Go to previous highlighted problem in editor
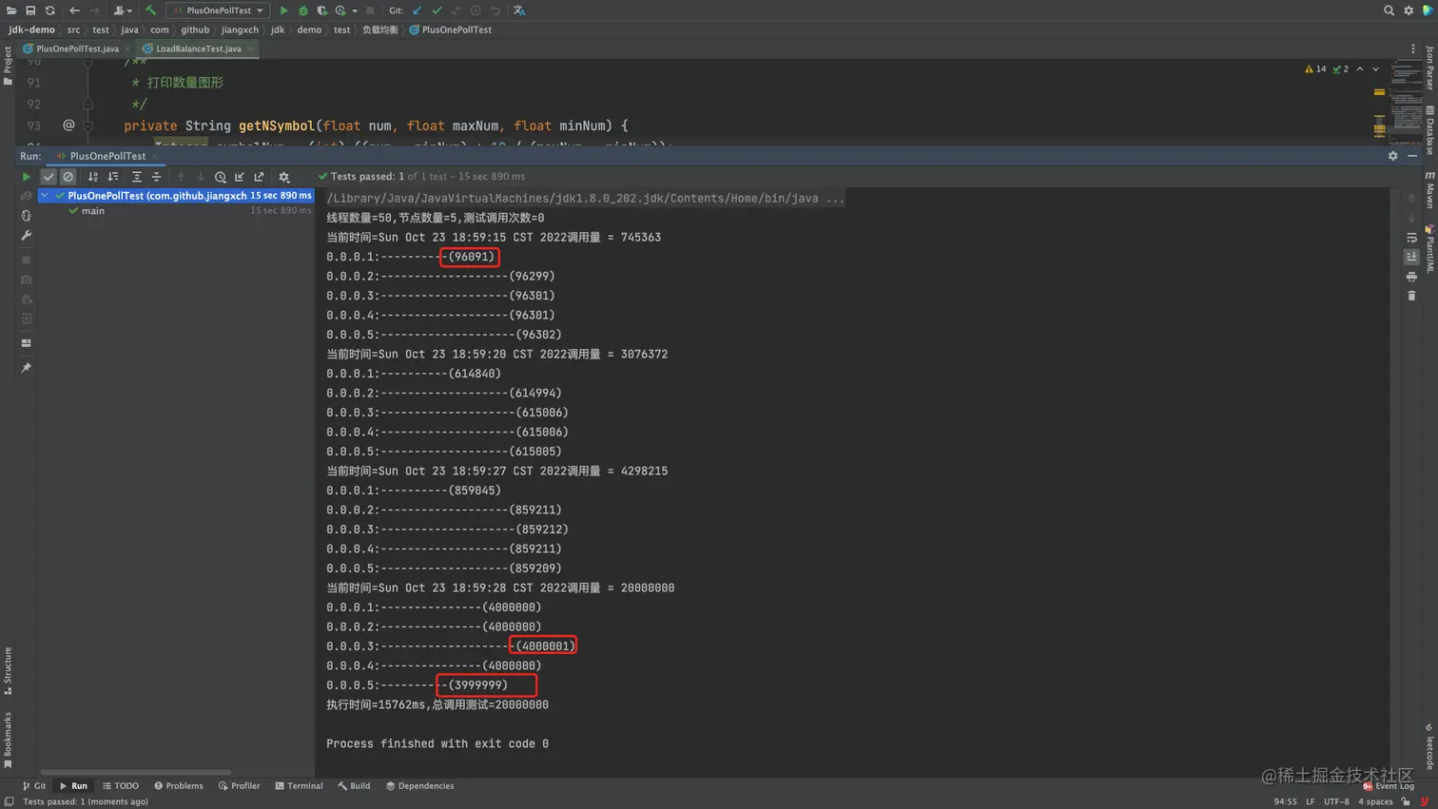Viewport: 1438px width, 809px height. pyautogui.click(x=1360, y=69)
